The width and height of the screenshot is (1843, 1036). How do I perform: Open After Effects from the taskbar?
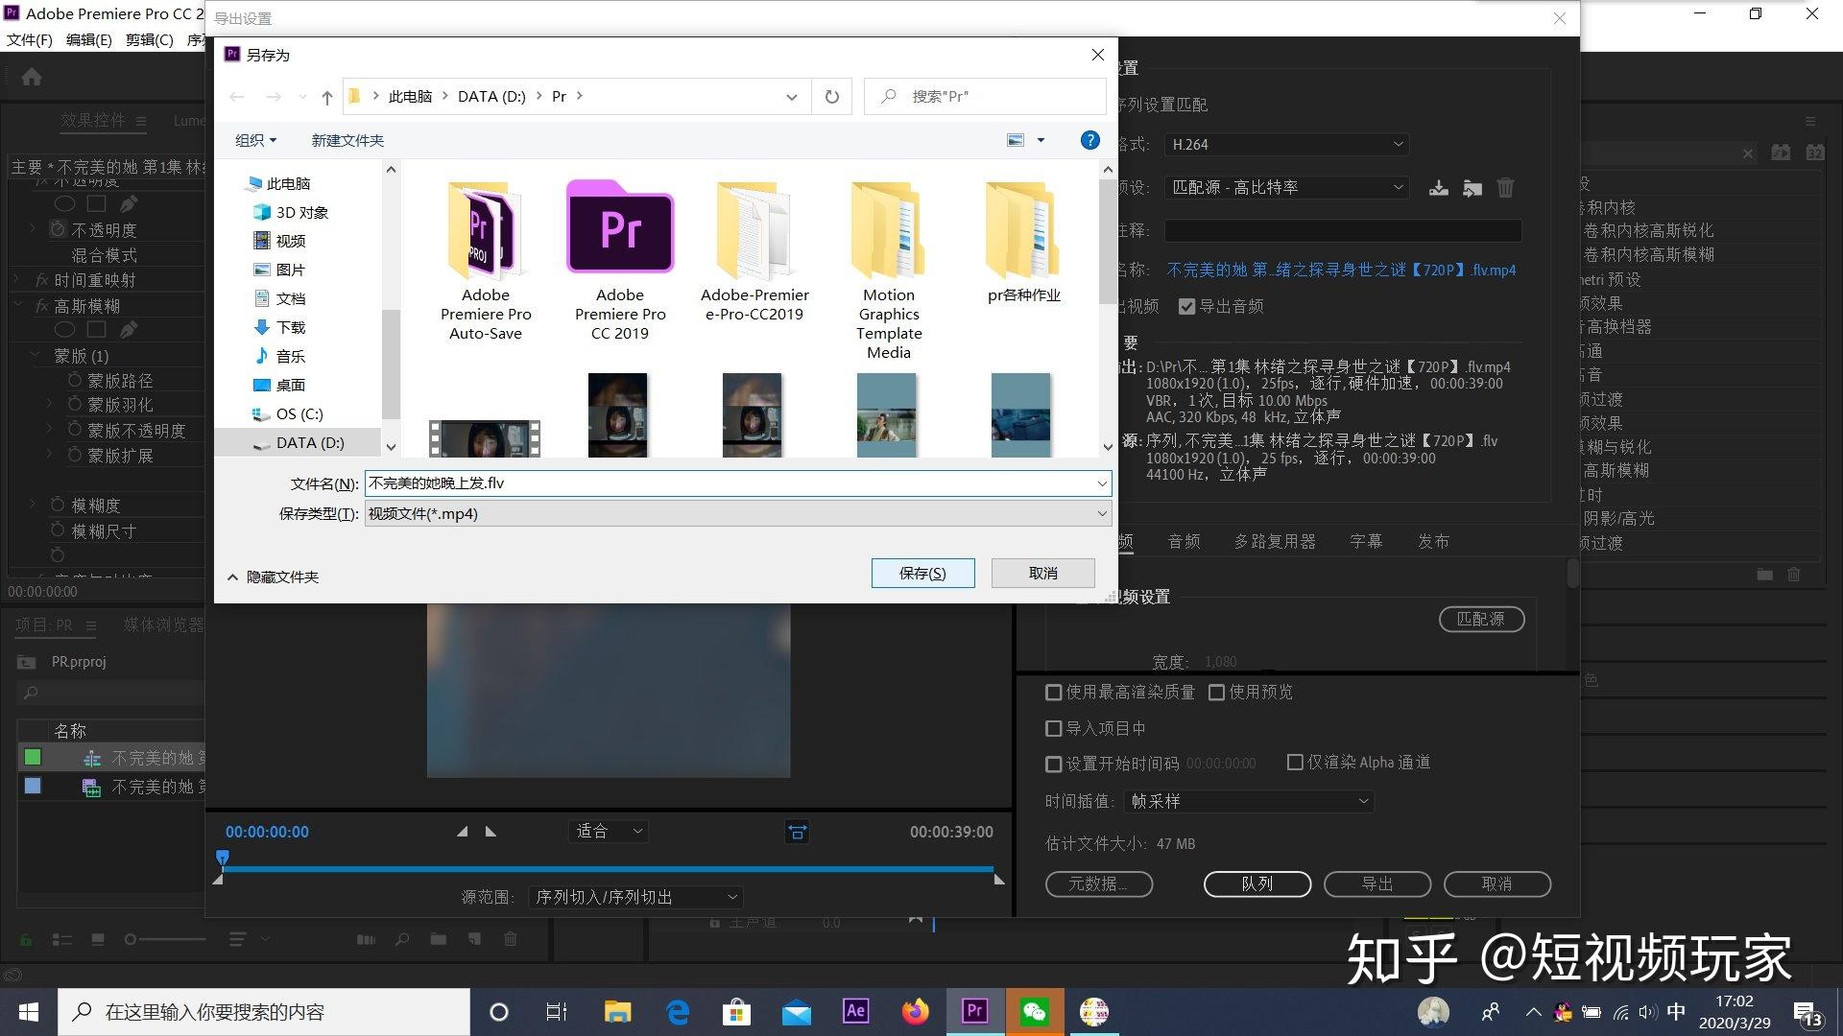click(855, 1011)
